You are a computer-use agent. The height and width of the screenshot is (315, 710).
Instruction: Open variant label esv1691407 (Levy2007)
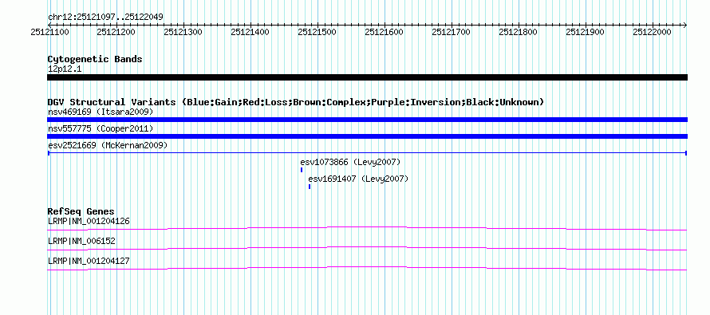click(358, 179)
